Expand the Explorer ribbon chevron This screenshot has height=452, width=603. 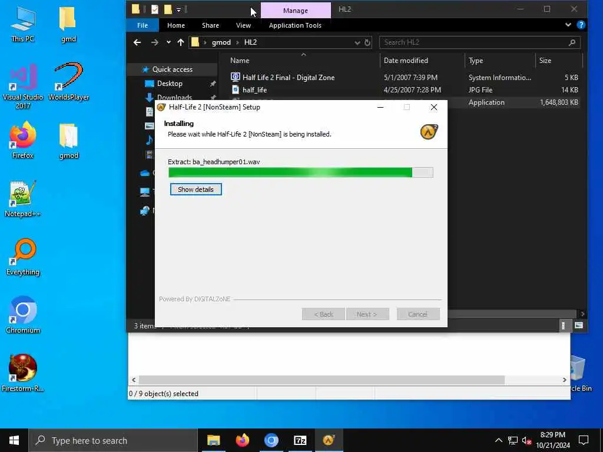(x=568, y=25)
